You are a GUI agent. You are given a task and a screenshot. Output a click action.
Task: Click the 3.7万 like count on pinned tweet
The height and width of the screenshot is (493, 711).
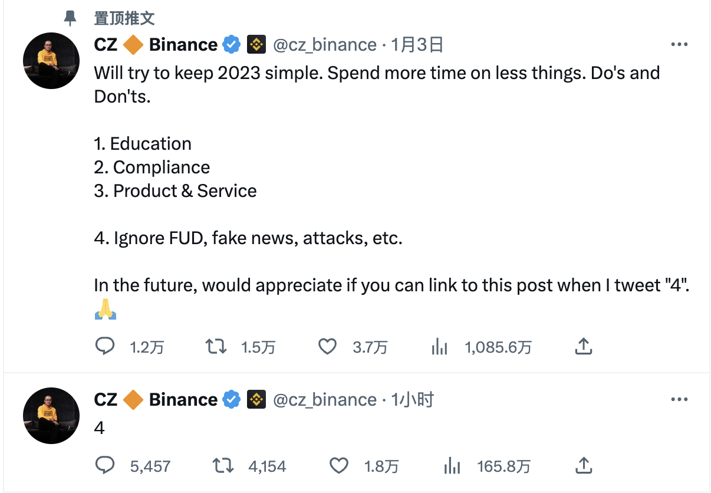[x=370, y=347]
